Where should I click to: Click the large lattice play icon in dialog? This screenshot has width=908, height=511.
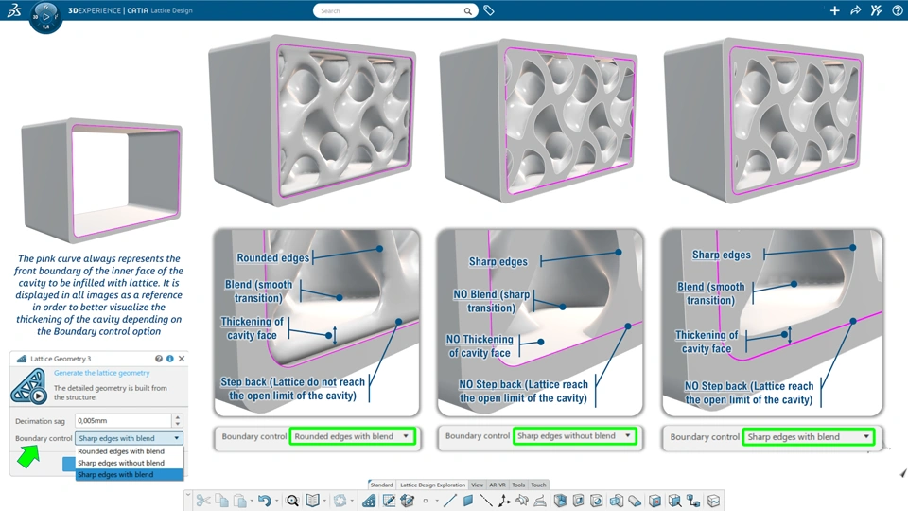click(x=28, y=386)
